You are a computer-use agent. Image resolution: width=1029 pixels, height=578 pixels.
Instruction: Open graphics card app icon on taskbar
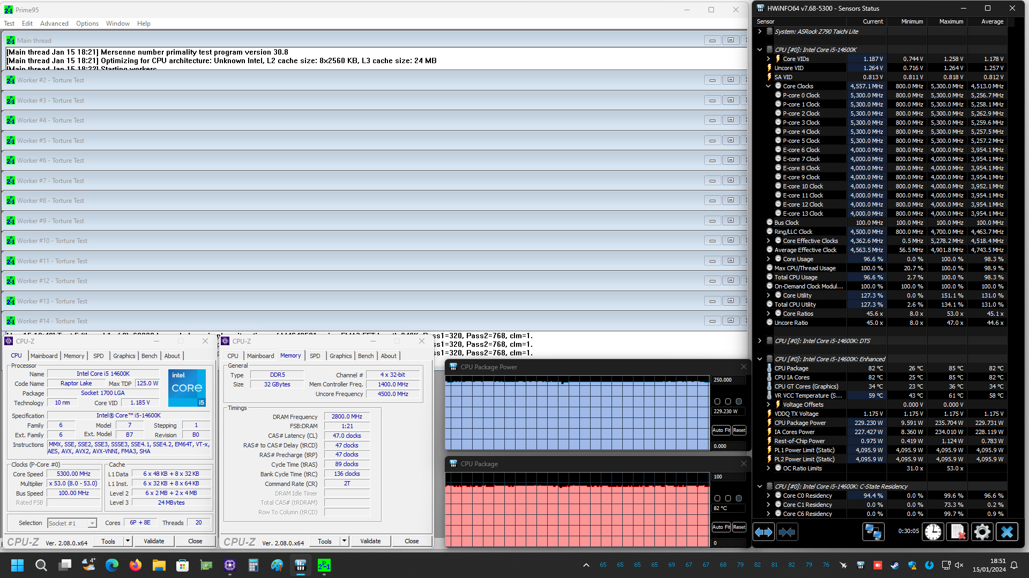point(206,565)
